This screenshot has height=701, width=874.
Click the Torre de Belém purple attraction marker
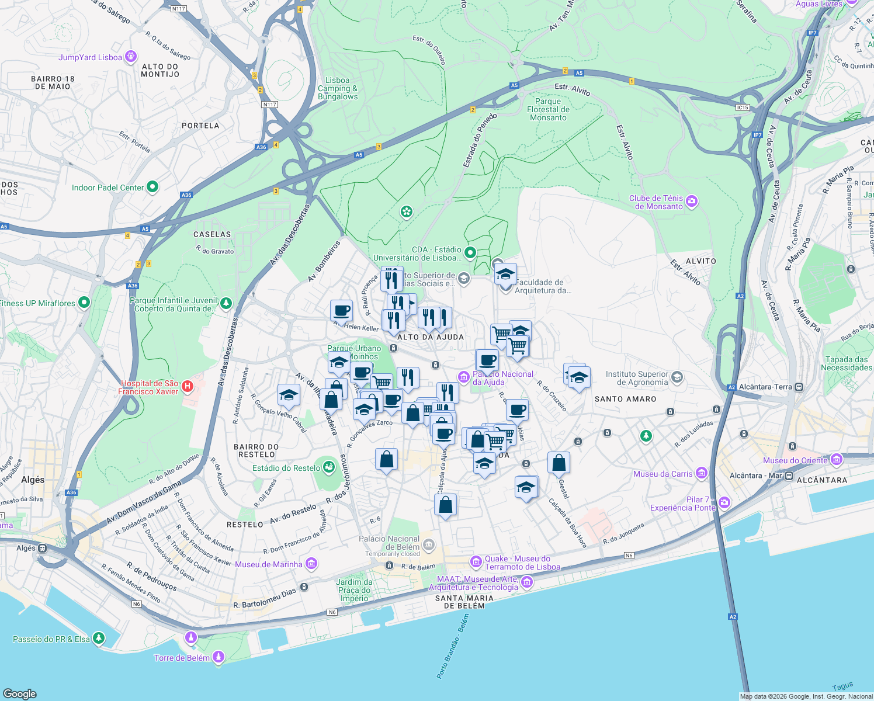click(218, 657)
